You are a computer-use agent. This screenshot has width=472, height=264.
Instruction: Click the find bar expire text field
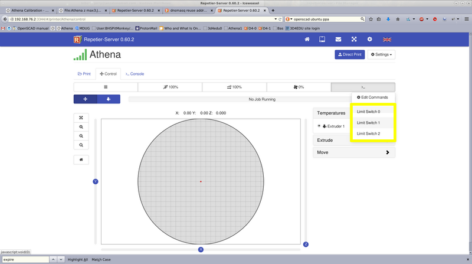coord(25,259)
